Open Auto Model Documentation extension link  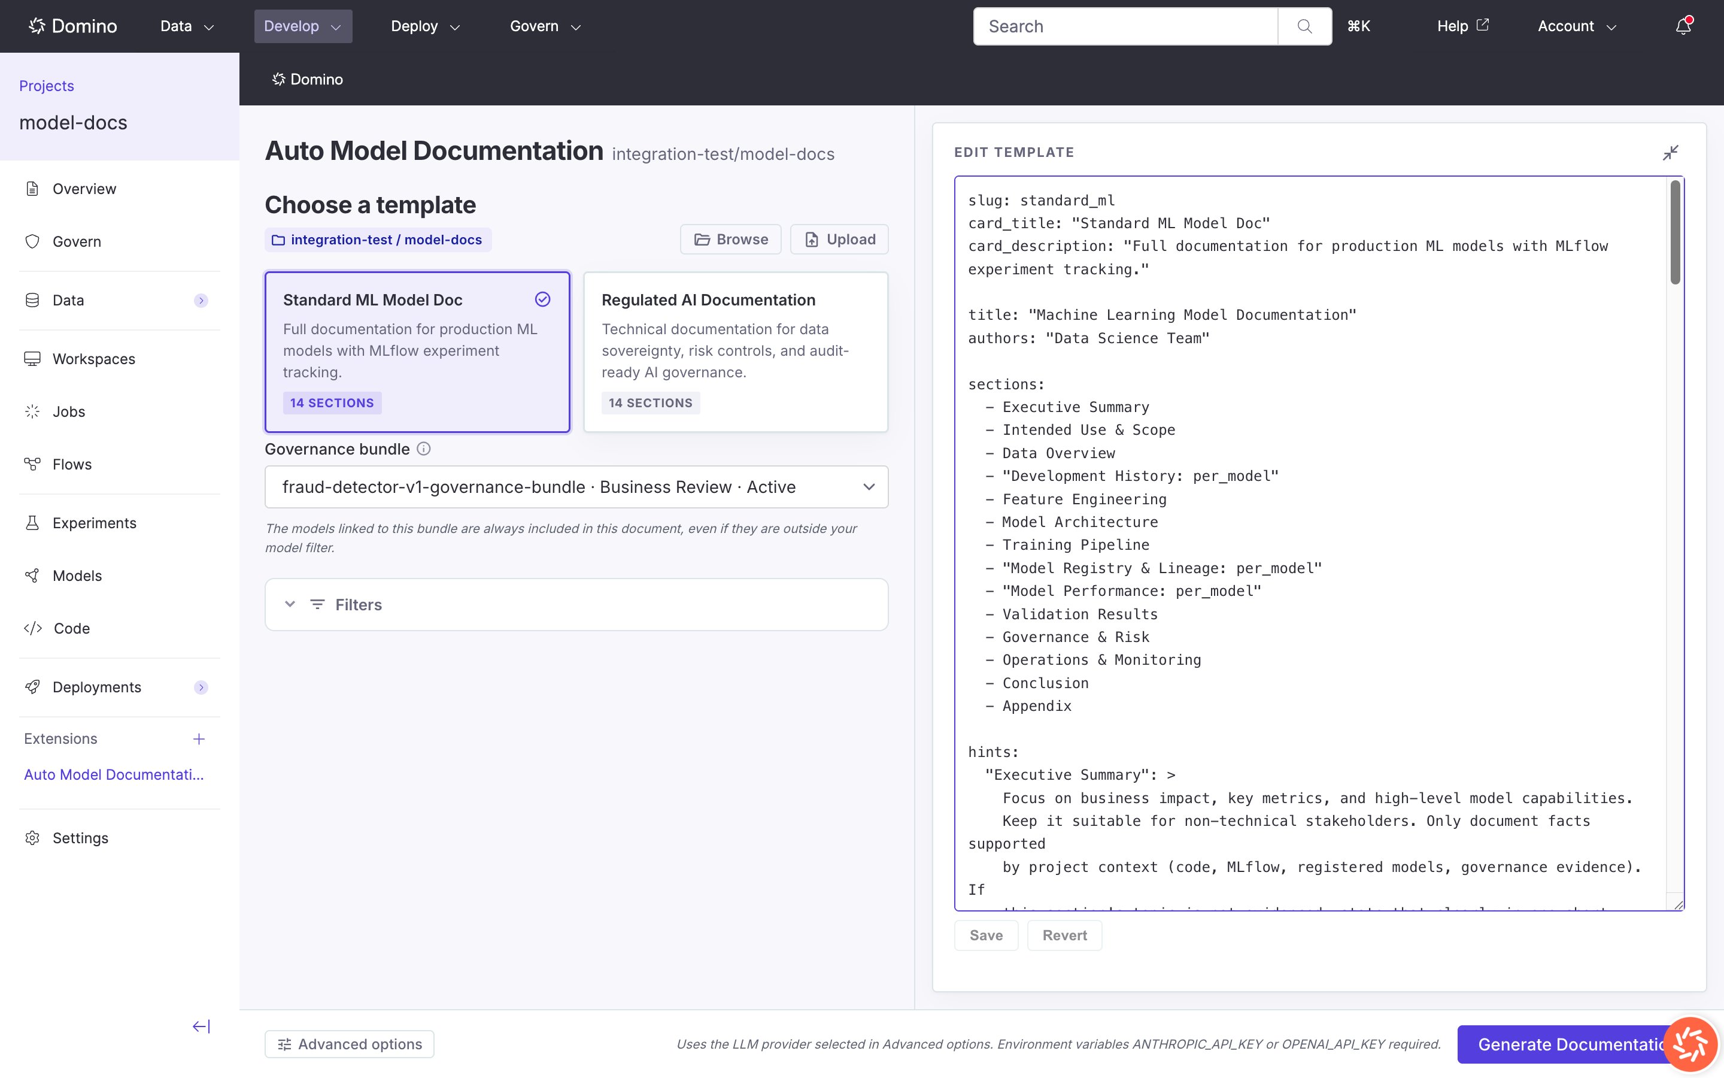[114, 774]
